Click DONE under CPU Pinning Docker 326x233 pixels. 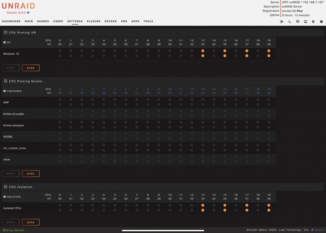(x=31, y=174)
